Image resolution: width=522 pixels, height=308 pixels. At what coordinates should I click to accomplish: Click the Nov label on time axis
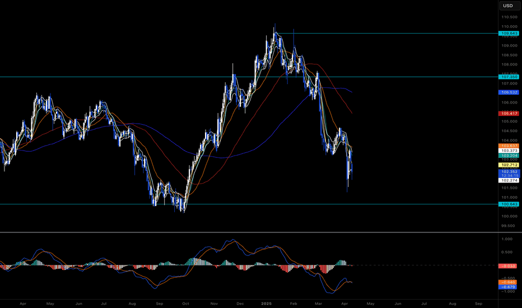click(214, 304)
